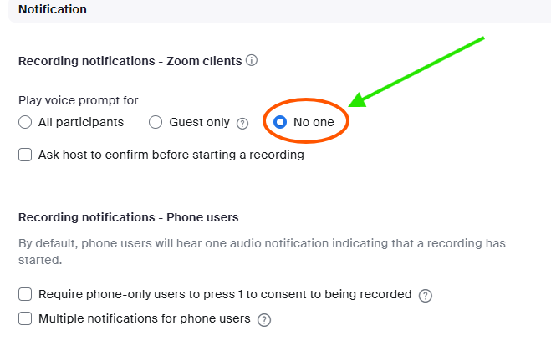Choose the Guest only radio button
This screenshot has height=361, width=551.
pyautogui.click(x=156, y=122)
